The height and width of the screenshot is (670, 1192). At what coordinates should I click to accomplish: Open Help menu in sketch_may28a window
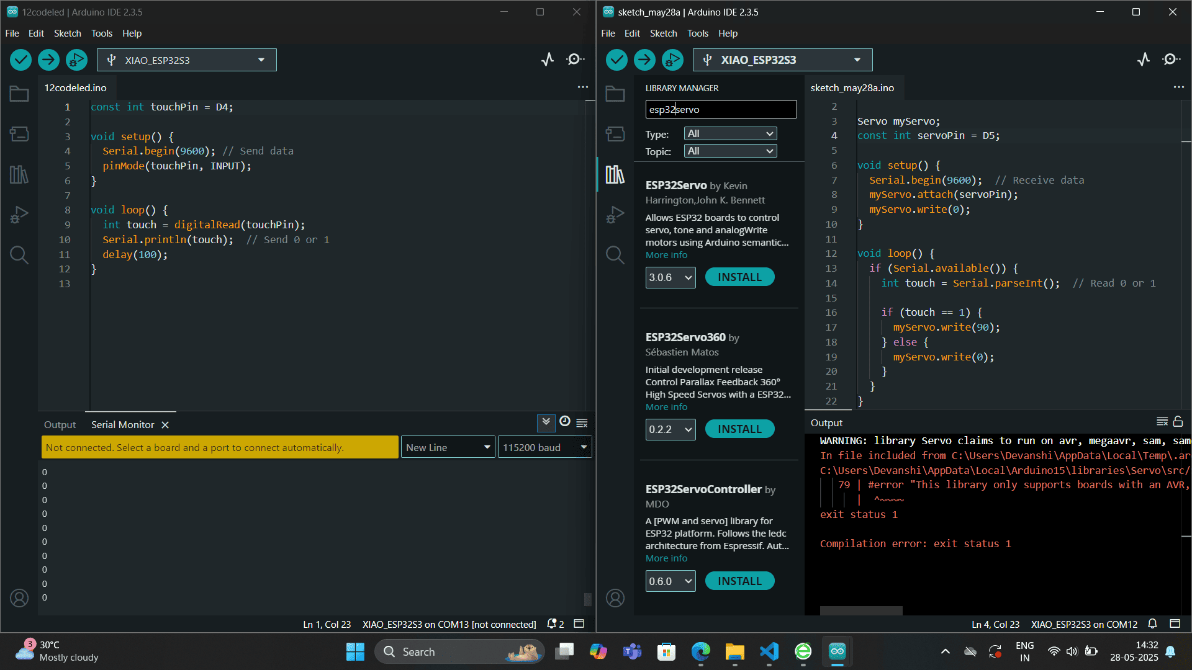click(728, 33)
